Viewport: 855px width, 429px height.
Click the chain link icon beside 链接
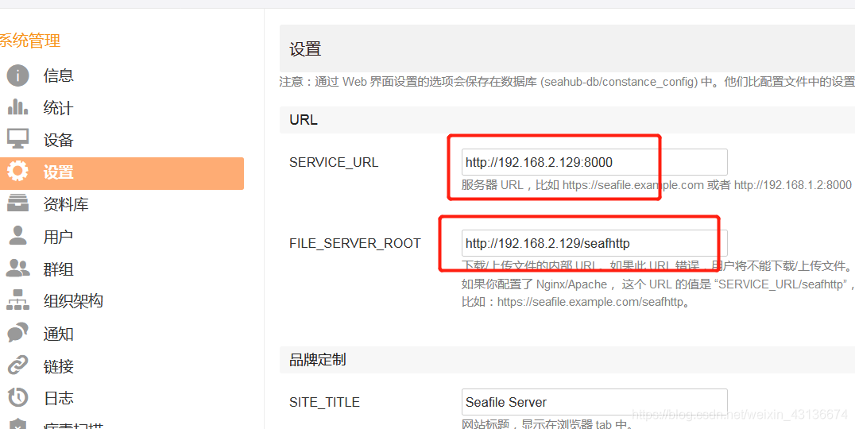[17, 365]
